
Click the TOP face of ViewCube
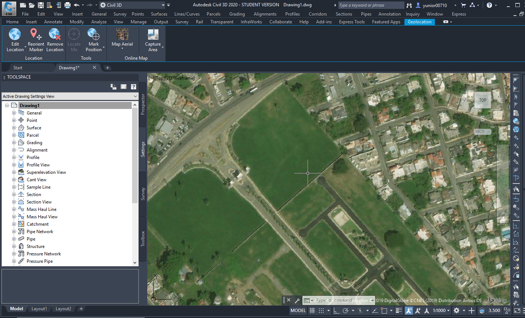(x=482, y=100)
